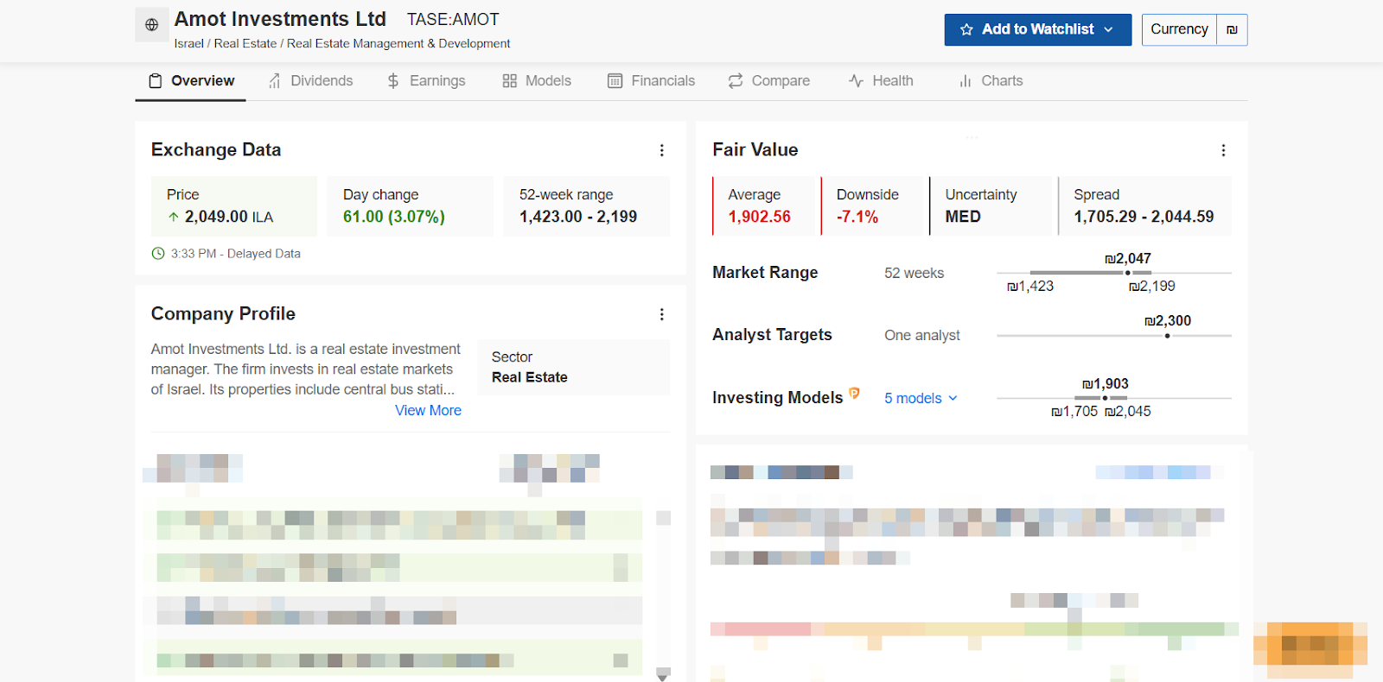Image resolution: width=1383 pixels, height=682 pixels.
Task: Click the star icon in Add to Watchlist
Action: (x=966, y=29)
